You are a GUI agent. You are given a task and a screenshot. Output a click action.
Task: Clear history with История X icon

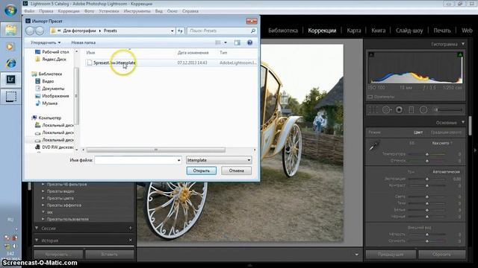click(131, 240)
